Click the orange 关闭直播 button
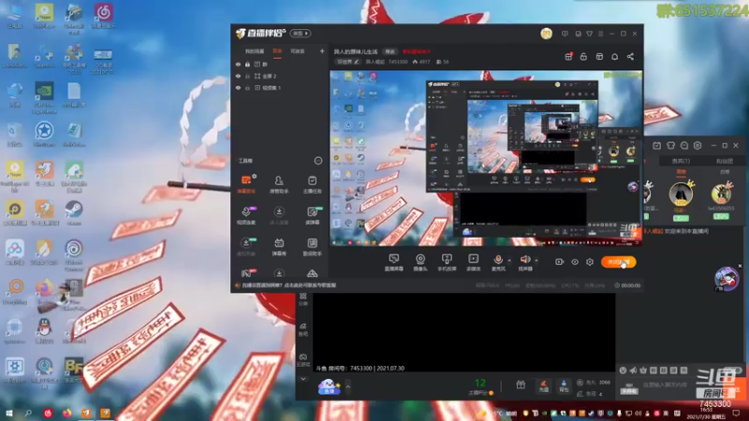Viewport: 749px width, 421px height. click(618, 262)
